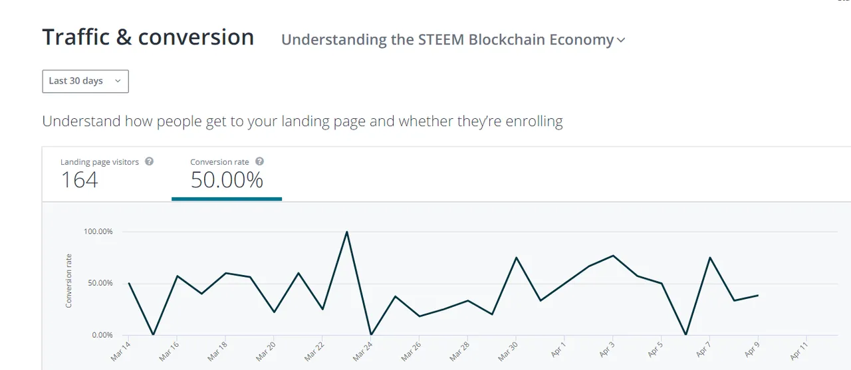Open help icon beside Landing page visitors
851x370 pixels.
[x=149, y=161]
